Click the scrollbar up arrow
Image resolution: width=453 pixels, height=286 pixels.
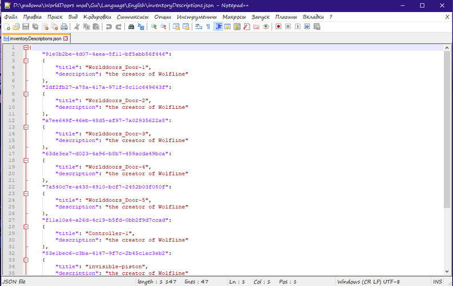point(447,48)
